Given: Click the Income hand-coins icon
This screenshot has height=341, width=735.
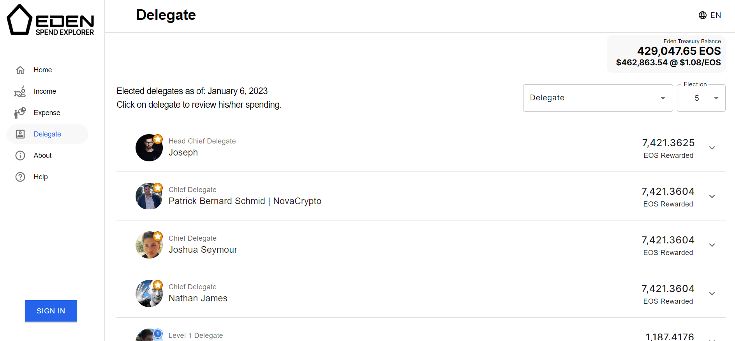Looking at the screenshot, I should (x=20, y=91).
